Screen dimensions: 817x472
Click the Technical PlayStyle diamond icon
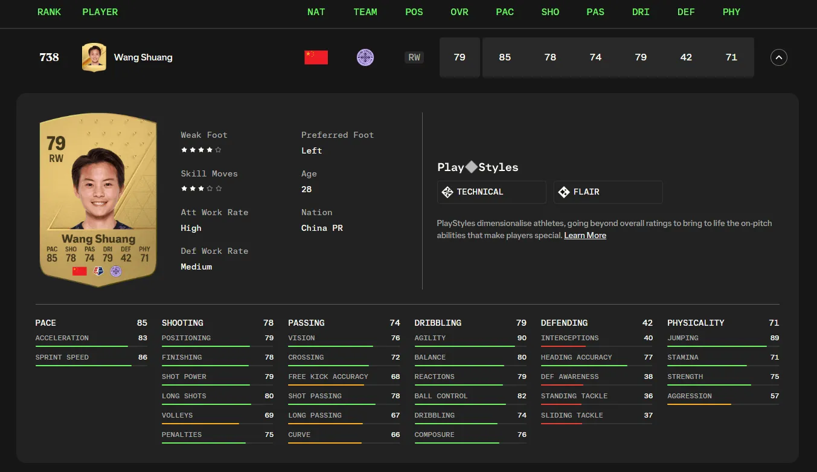(x=447, y=192)
